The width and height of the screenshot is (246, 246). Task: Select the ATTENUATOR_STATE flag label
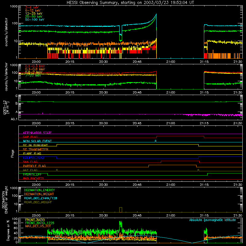point(37,133)
